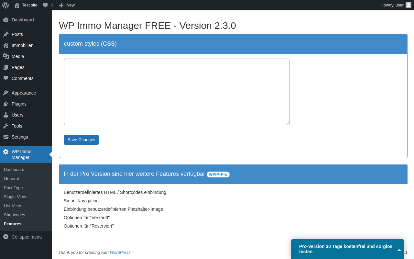Click the Settings sliders icon
The image size is (414, 259).
click(6, 137)
